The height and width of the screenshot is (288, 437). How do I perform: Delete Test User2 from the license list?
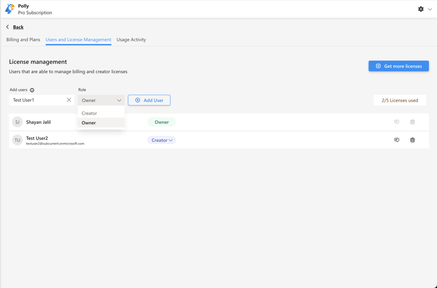(x=412, y=140)
